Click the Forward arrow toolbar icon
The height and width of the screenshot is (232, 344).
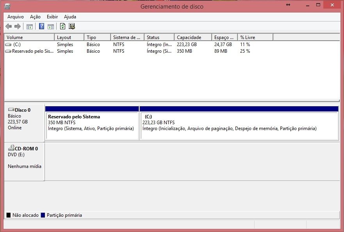tap(17, 26)
